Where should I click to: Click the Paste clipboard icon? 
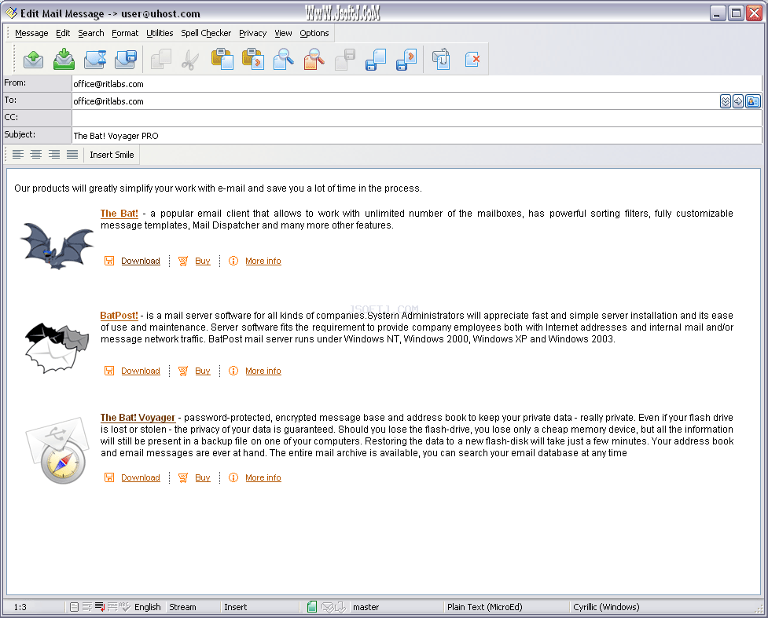(222, 60)
